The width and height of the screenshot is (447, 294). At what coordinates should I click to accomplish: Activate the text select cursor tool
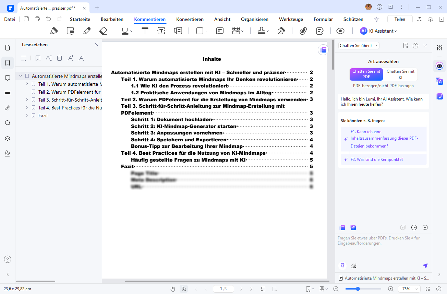[x=184, y=289]
